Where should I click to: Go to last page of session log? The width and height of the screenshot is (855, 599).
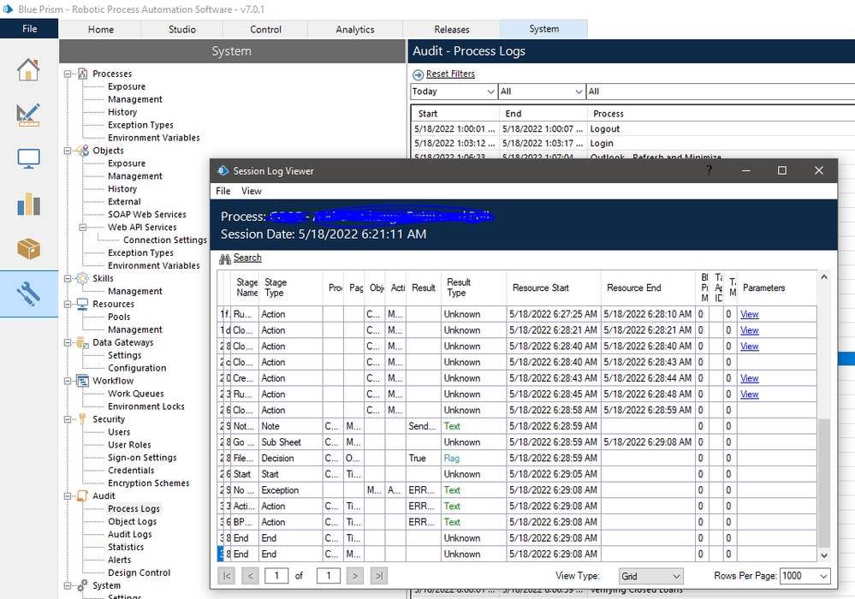click(379, 576)
